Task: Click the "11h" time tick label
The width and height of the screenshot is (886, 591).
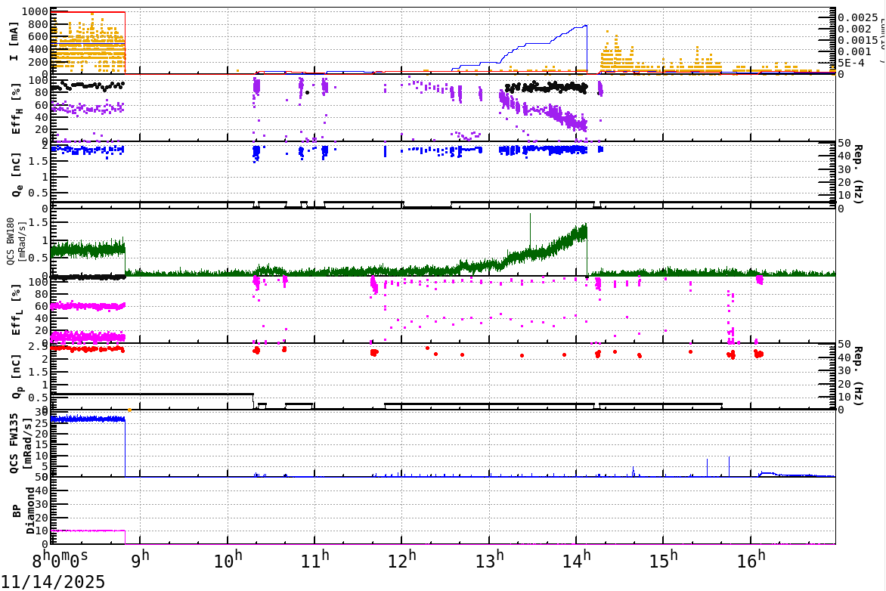Action: click(315, 559)
